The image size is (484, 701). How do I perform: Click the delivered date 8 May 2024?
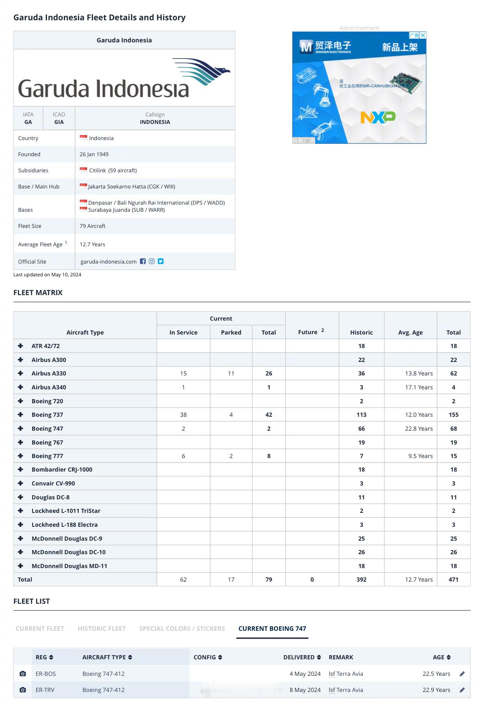(x=305, y=690)
